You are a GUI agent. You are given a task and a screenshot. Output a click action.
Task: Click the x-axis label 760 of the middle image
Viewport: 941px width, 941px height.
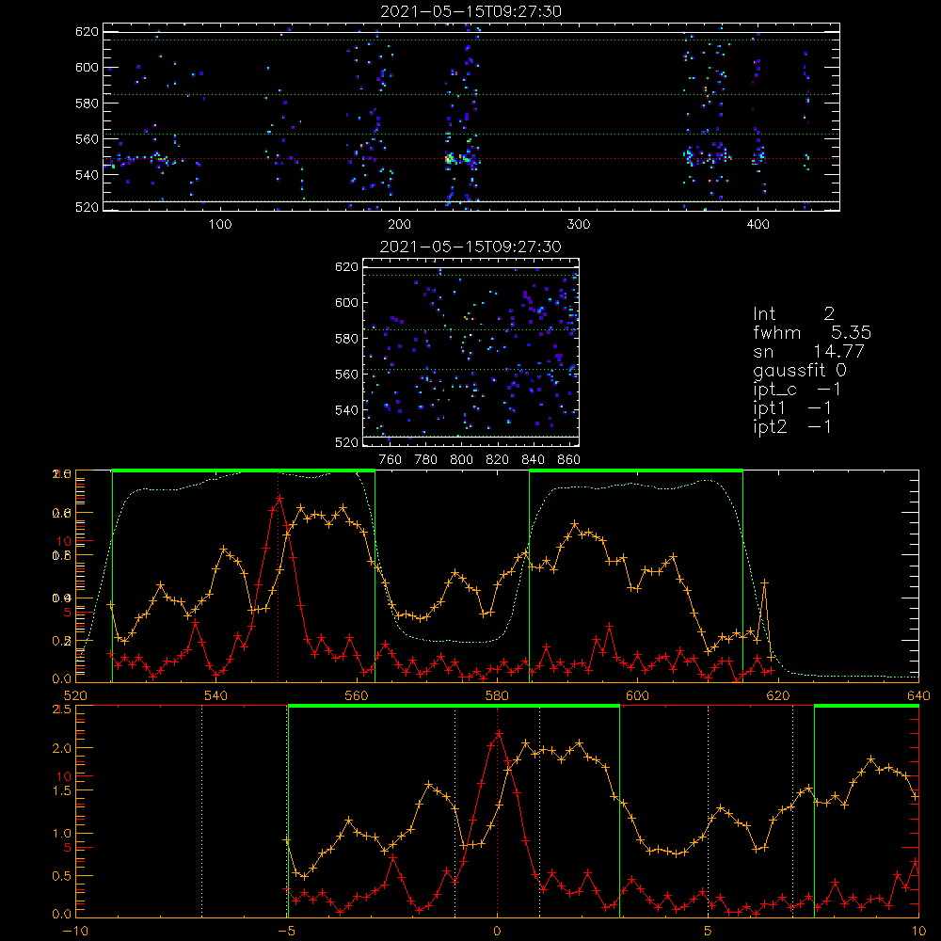391,460
